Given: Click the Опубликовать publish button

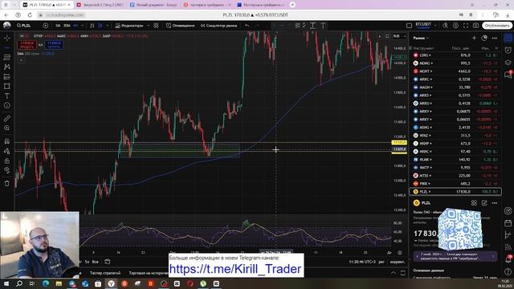Looking at the screenshot, I should 497,26.
